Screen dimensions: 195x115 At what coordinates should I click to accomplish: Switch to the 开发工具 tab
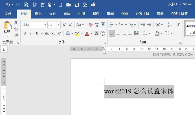coord(143,13)
